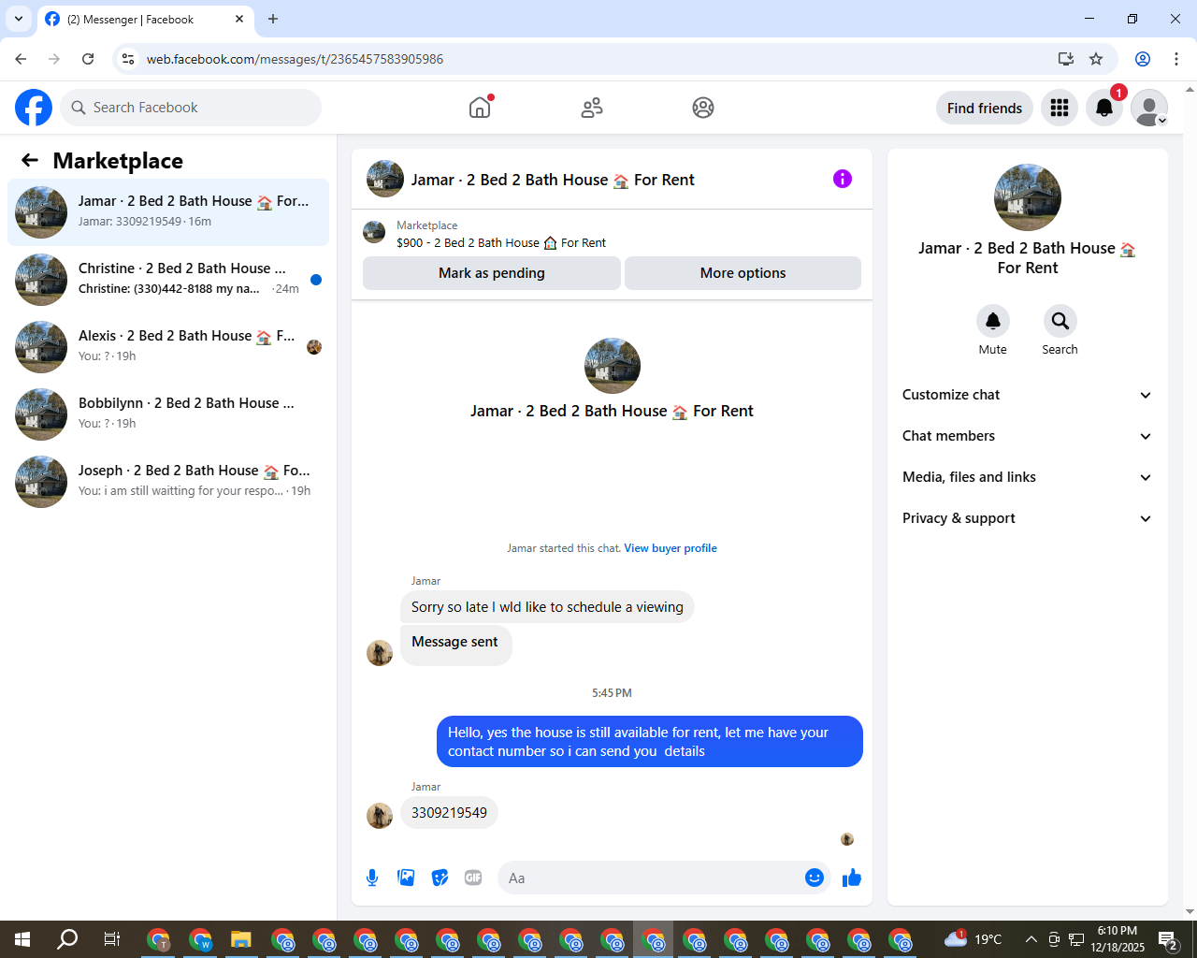Viewport: 1197px width, 958px height.
Task: Expand Customize chat section
Action: pyautogui.click(x=1028, y=395)
